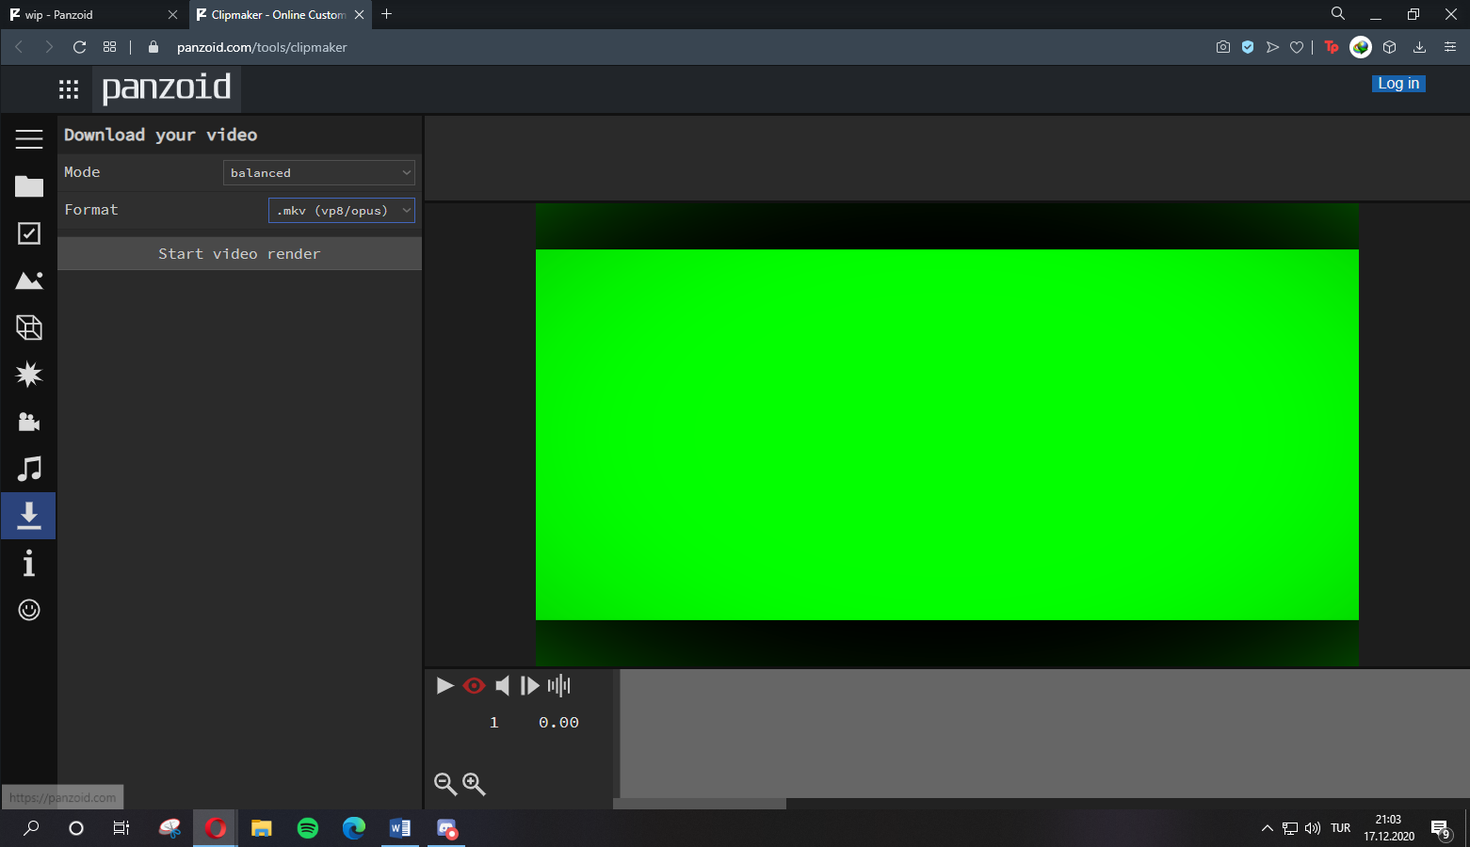1470x847 pixels.
Task: Toggle the audio waveform display
Action: pyautogui.click(x=559, y=686)
